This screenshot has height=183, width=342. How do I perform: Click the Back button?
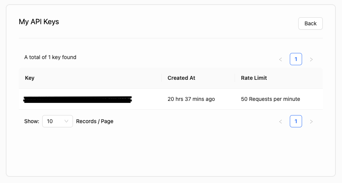[x=310, y=23]
